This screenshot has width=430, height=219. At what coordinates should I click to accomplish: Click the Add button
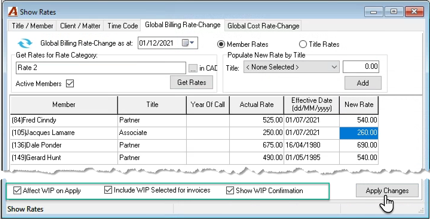363,83
